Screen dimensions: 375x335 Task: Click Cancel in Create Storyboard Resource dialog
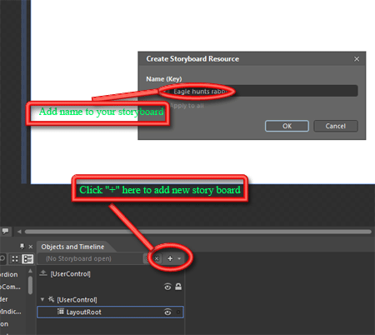click(336, 126)
